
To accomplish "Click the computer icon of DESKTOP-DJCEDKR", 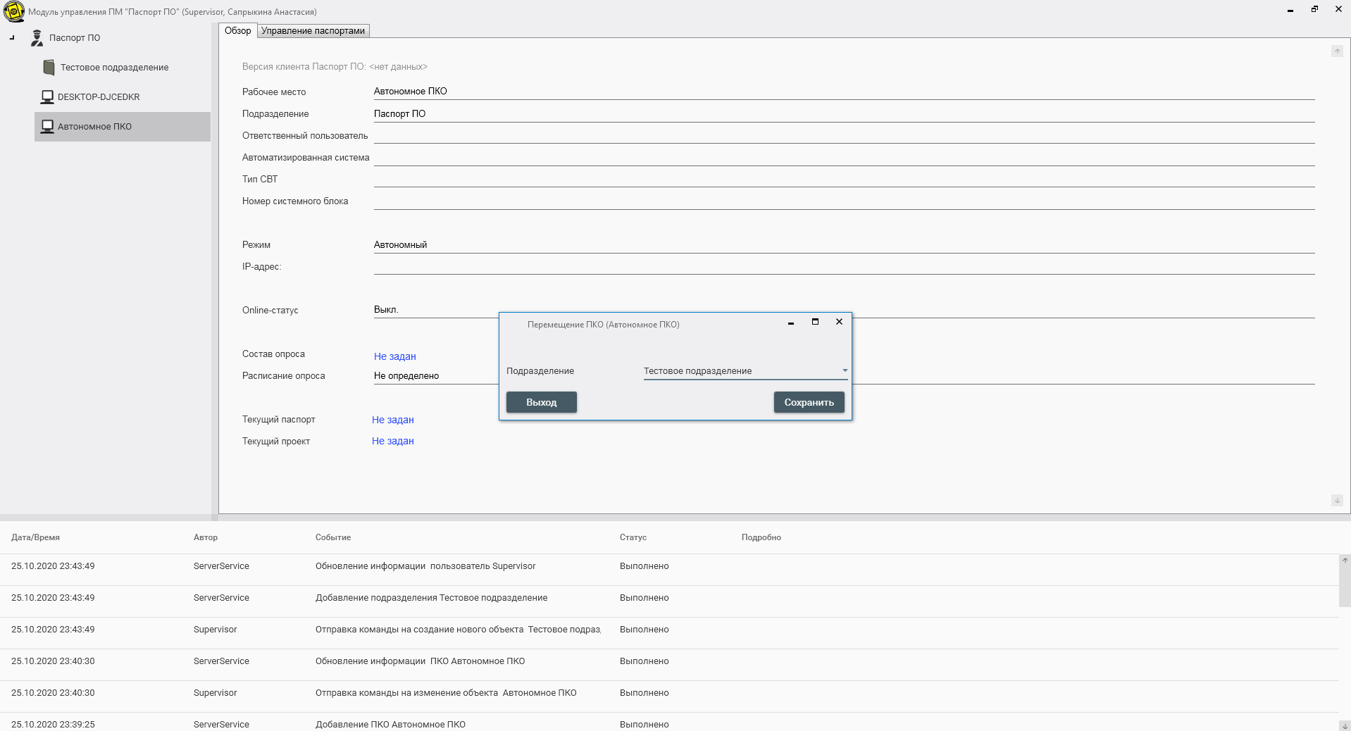I will [47, 97].
